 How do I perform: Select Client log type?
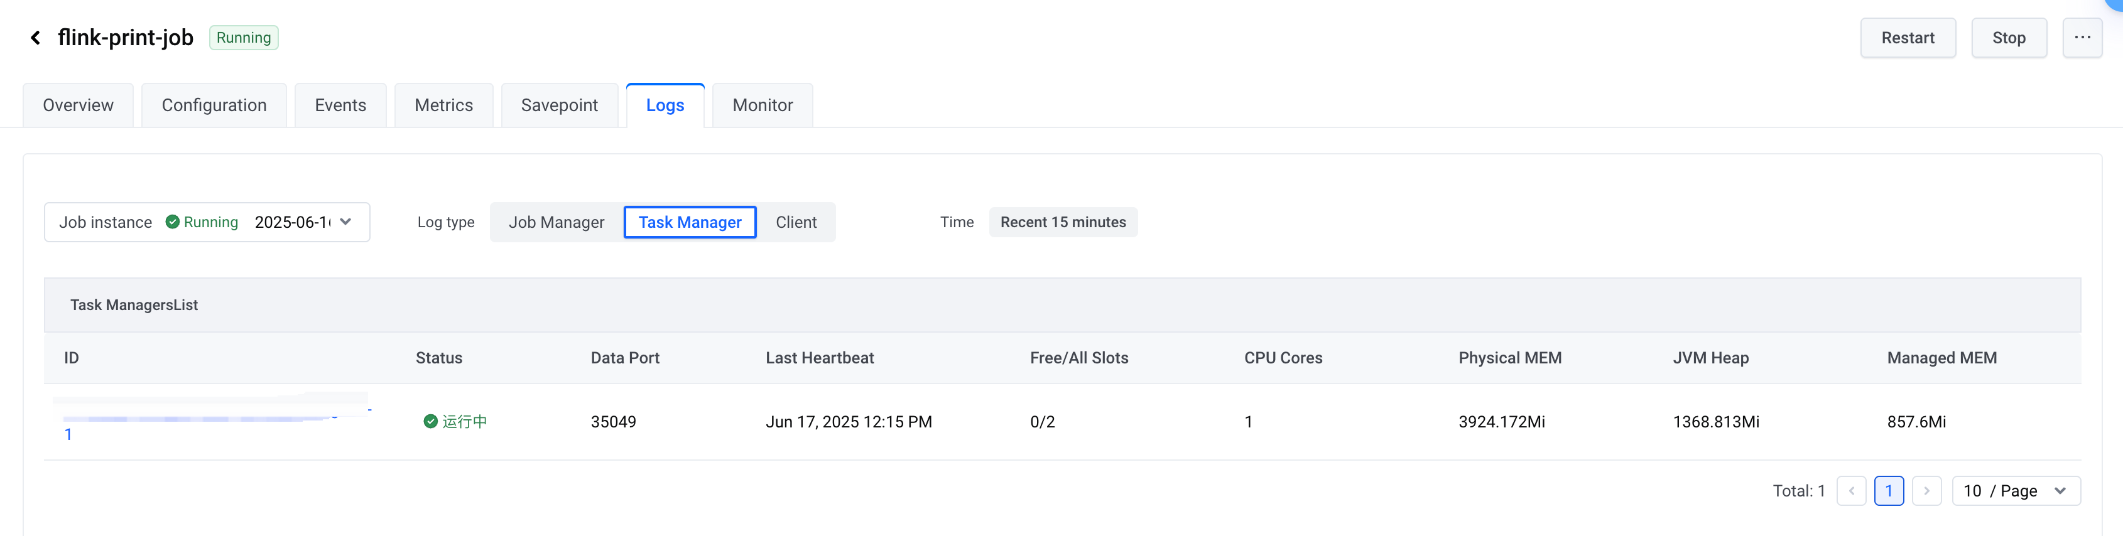point(796,222)
